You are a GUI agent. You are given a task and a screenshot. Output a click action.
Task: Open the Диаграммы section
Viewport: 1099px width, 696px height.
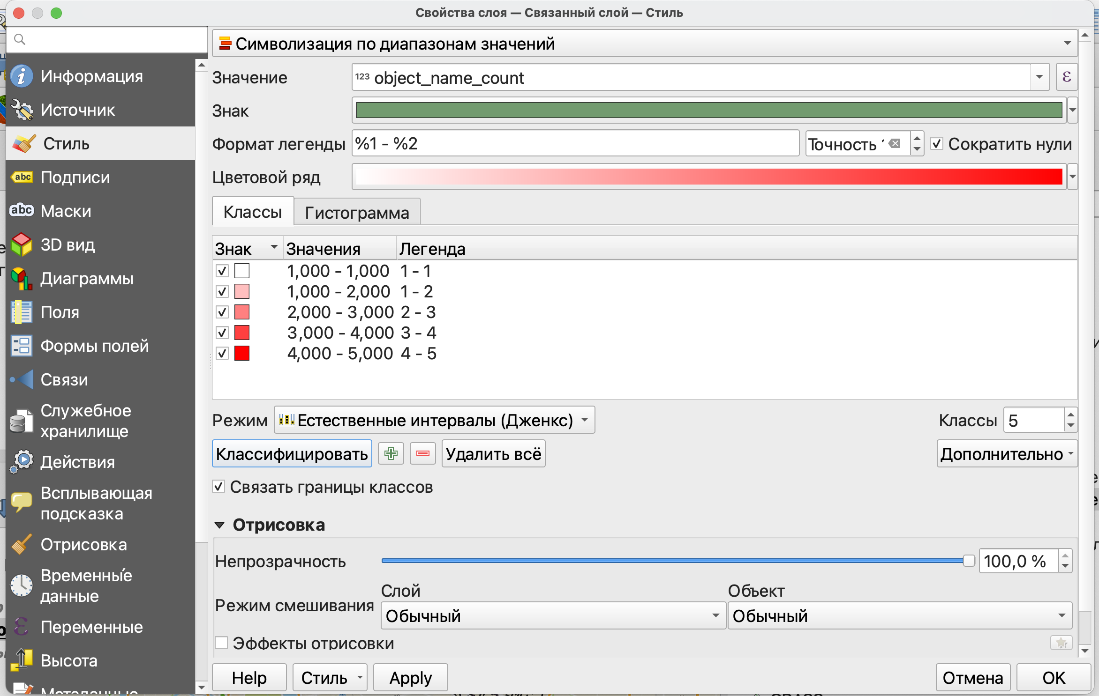coord(87,279)
